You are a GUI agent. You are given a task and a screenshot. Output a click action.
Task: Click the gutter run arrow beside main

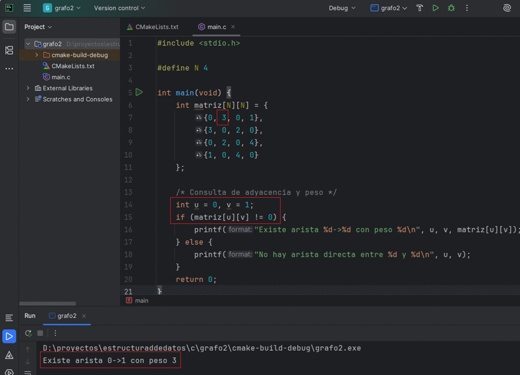pyautogui.click(x=139, y=92)
